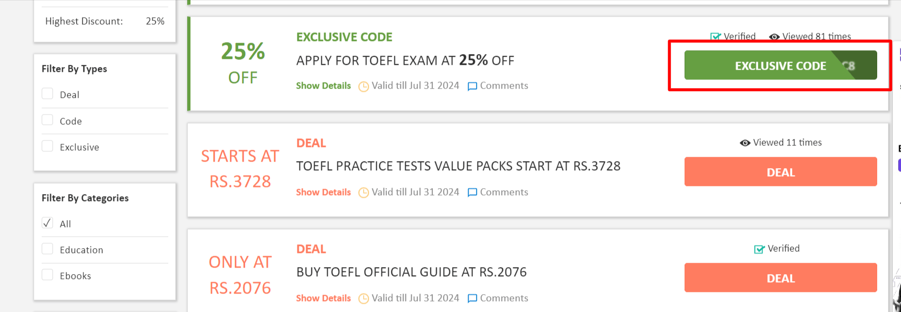Click the eye icon showing Viewed 11 times
The image size is (901, 312).
point(745,142)
